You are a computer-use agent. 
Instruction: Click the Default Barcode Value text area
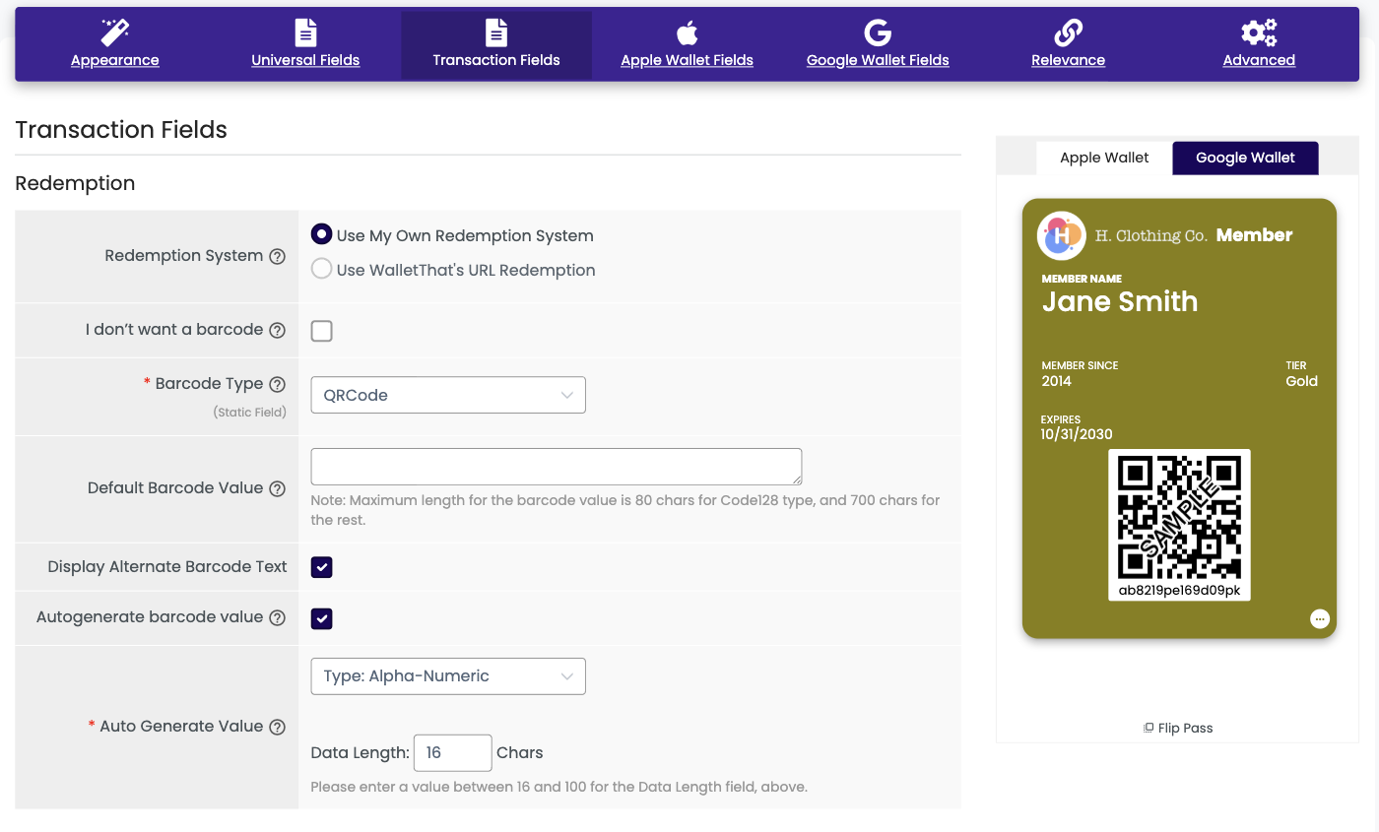click(x=557, y=467)
